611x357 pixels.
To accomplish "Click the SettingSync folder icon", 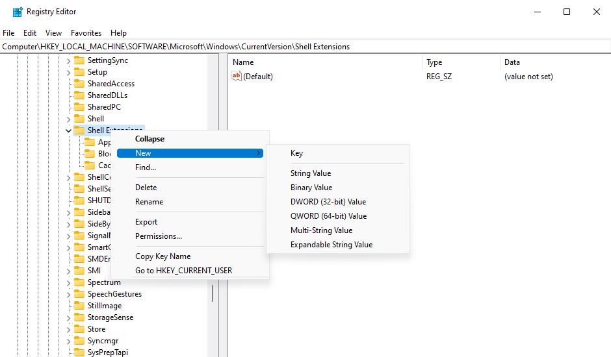I will tap(79, 60).
